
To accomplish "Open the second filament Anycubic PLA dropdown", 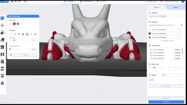I will [x=166, y=34].
